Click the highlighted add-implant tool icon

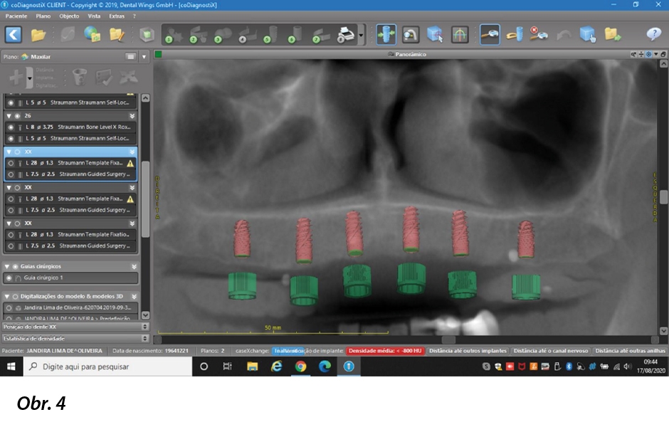(x=490, y=35)
